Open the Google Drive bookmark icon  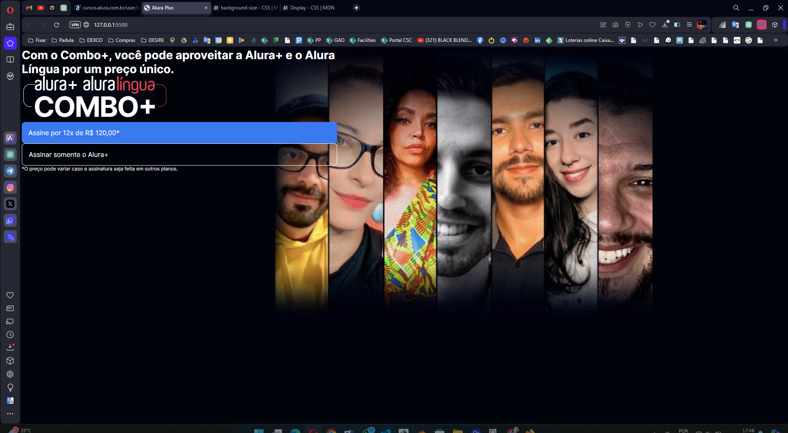[x=184, y=40]
